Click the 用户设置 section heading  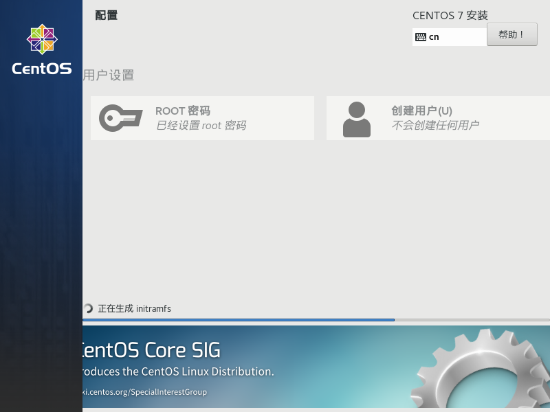pyautogui.click(x=109, y=75)
